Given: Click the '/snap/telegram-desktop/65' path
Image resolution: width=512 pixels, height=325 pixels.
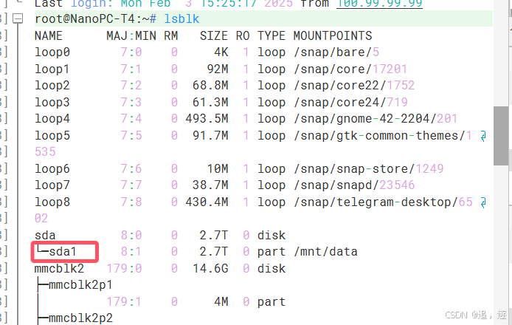Looking at the screenshot, I should [x=383, y=202].
